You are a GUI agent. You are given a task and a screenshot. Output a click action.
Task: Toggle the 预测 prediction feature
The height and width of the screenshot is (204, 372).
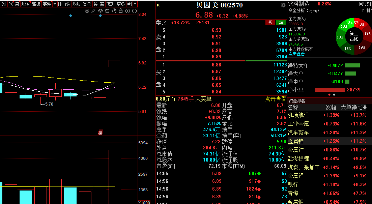pos(110,4)
